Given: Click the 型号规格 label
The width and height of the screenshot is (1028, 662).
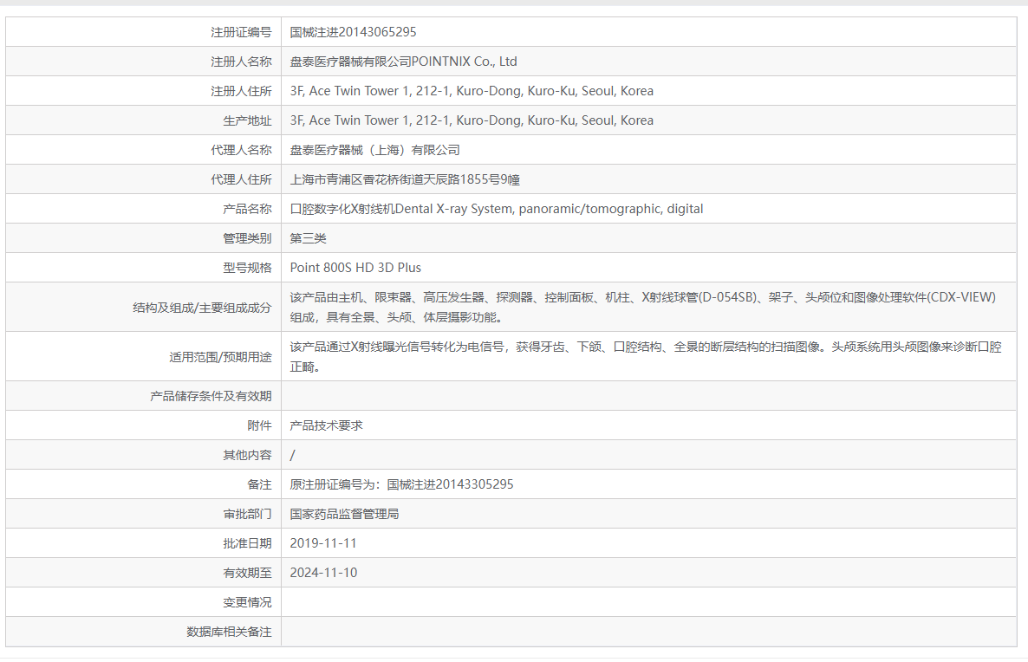Looking at the screenshot, I should pyautogui.click(x=246, y=268).
